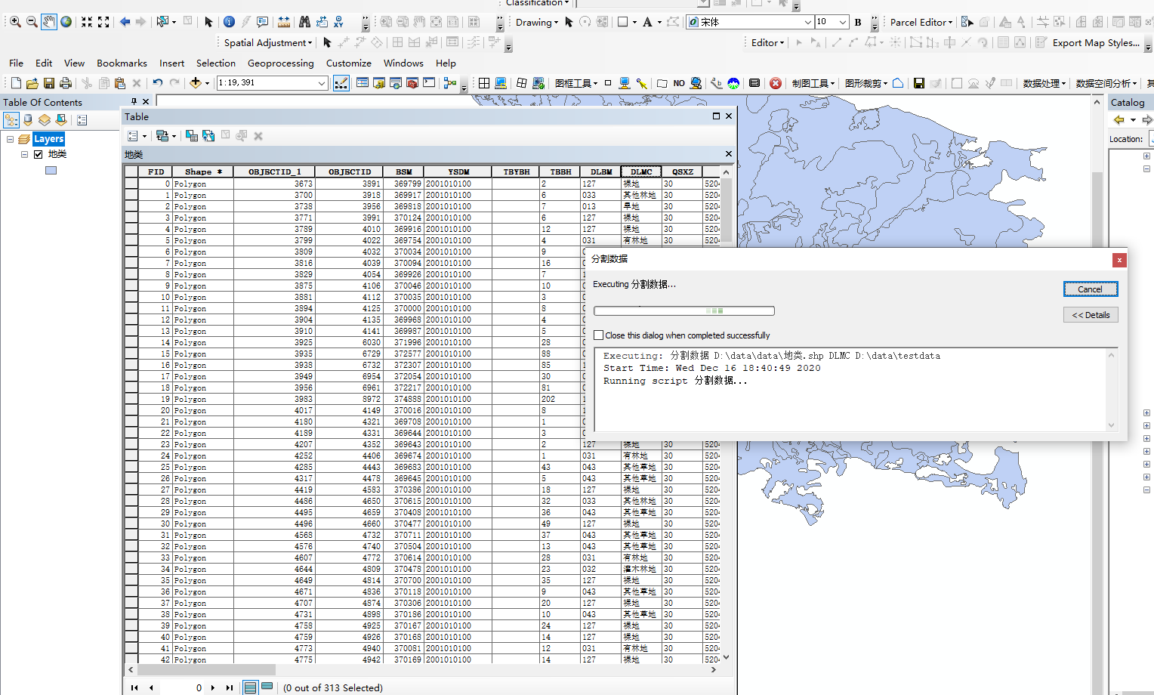Click the Details button in the dialog
The image size is (1154, 695).
1090,314
